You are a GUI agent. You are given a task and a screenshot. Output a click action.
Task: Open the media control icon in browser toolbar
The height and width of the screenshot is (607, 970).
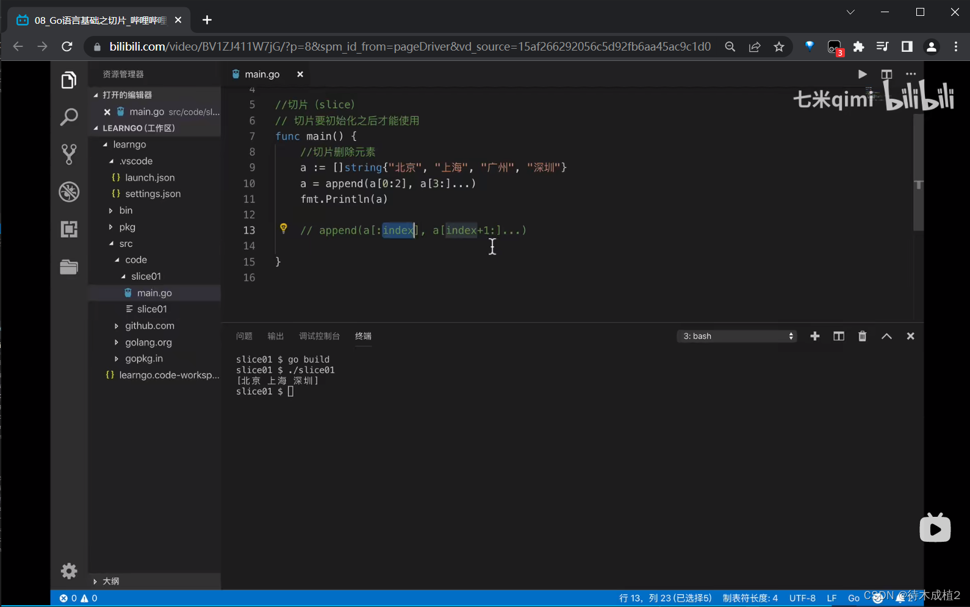point(882,47)
